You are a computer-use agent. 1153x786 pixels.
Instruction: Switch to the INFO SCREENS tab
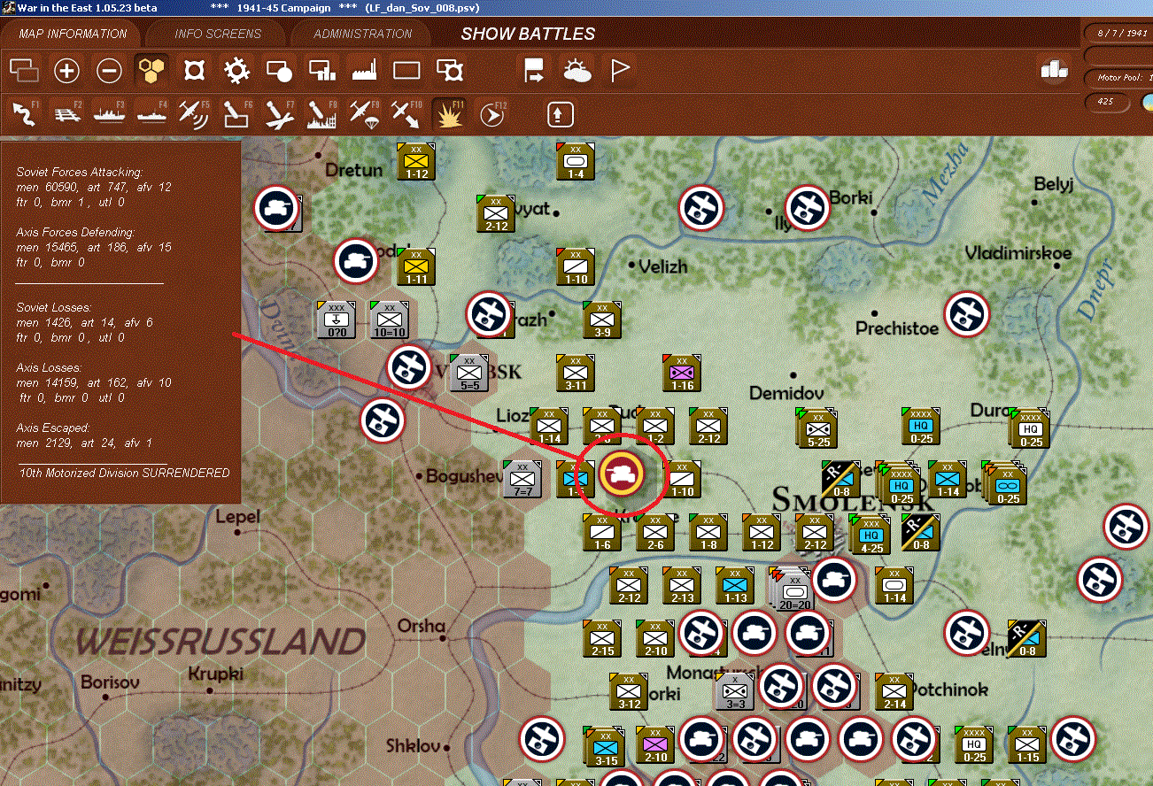pyautogui.click(x=218, y=34)
